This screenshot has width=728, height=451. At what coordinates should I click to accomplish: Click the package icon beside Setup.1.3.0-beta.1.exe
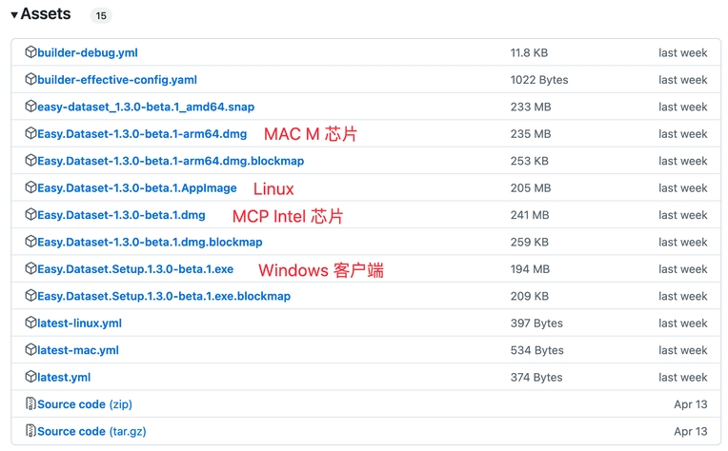tap(30, 269)
